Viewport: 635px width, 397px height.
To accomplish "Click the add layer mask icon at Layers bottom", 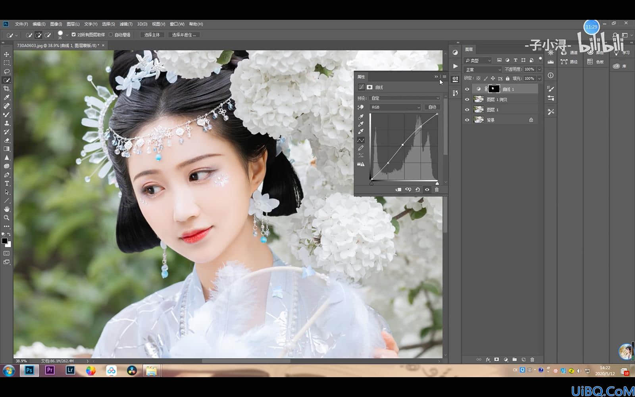I will pos(496,360).
